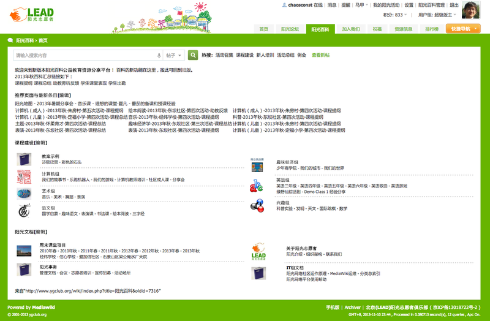Open the 计算机组 red seal icon
Image resolution: width=490 pixels, height=321 pixels.
pos(24,177)
